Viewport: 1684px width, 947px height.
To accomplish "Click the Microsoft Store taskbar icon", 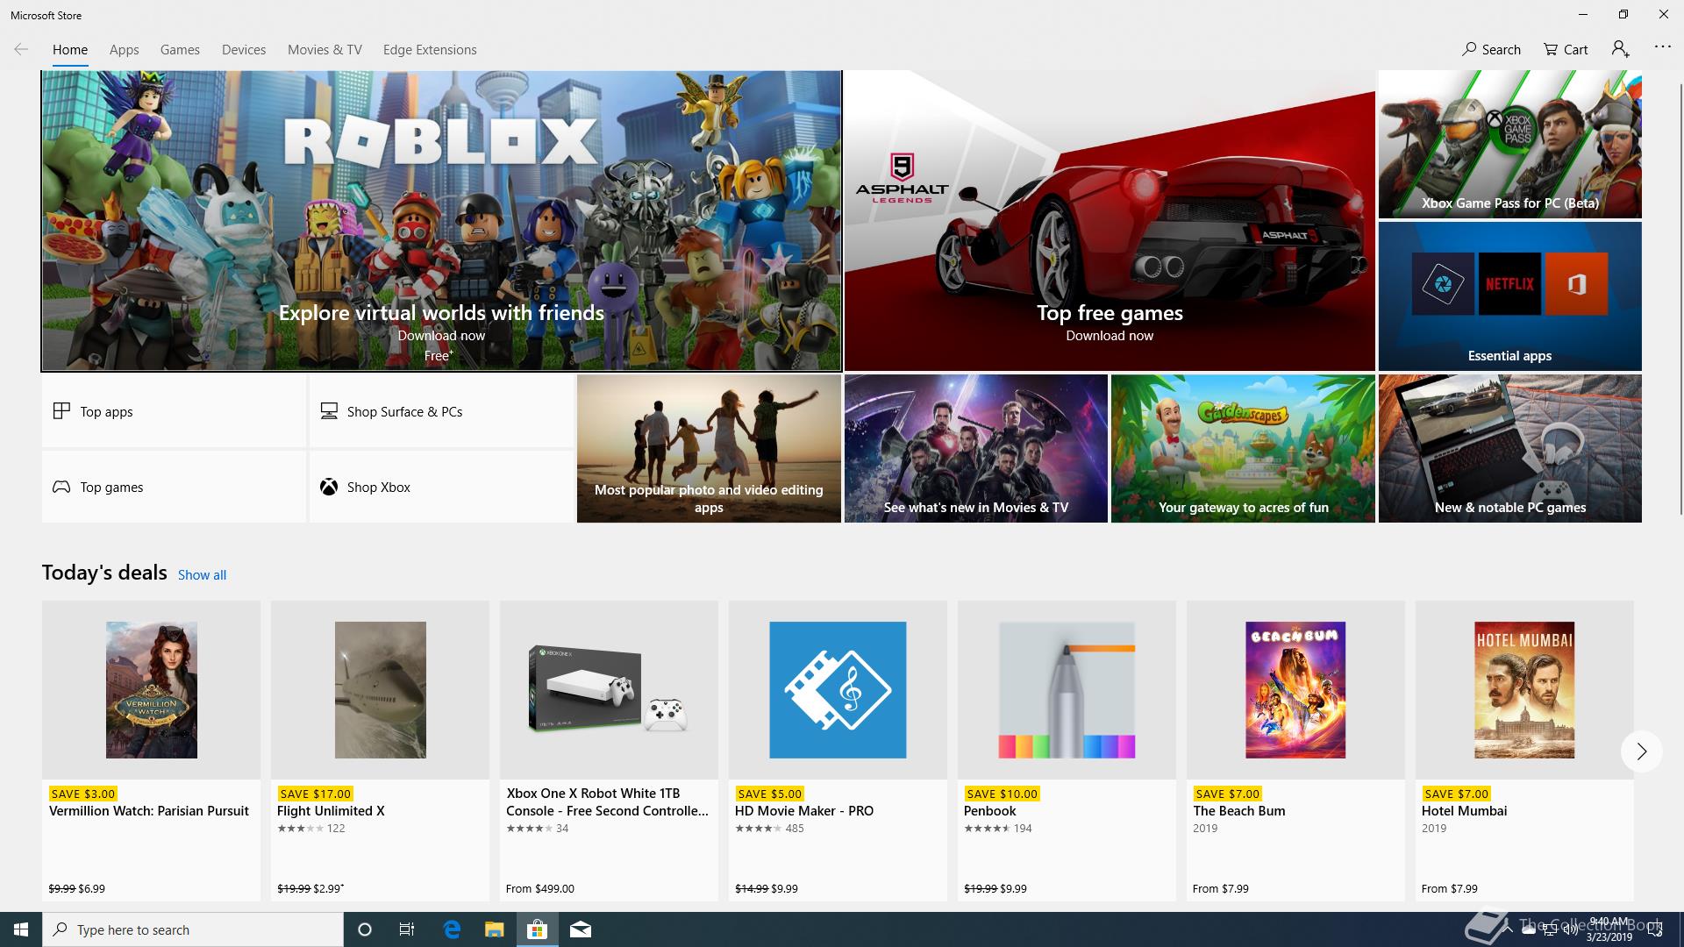I will 537,929.
